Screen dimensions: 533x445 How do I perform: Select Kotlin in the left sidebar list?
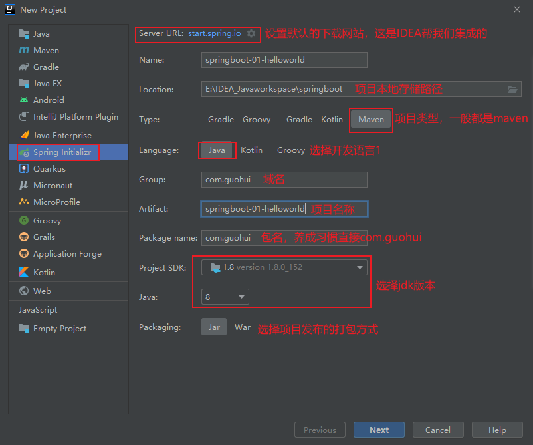(x=68, y=273)
